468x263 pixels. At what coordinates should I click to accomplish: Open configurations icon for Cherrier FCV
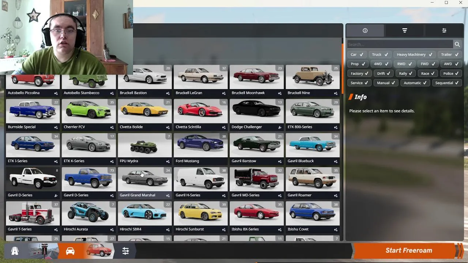click(112, 127)
